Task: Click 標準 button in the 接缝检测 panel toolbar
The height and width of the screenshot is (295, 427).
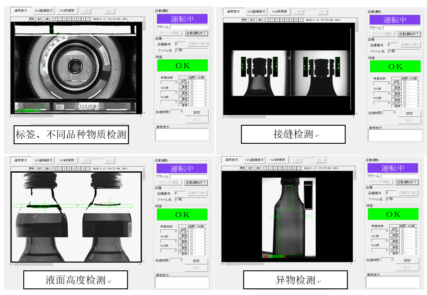Action: 244,20
